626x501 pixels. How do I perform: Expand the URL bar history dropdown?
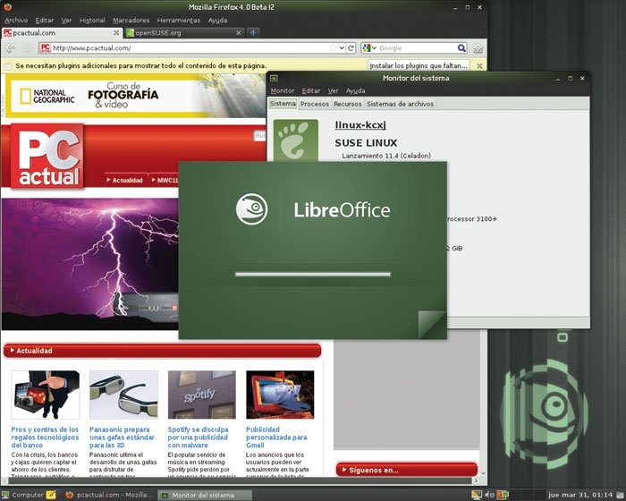[x=342, y=48]
